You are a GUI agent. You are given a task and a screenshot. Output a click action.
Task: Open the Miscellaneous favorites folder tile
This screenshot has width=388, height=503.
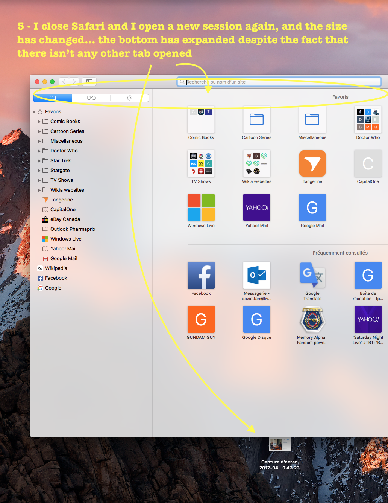(x=312, y=119)
